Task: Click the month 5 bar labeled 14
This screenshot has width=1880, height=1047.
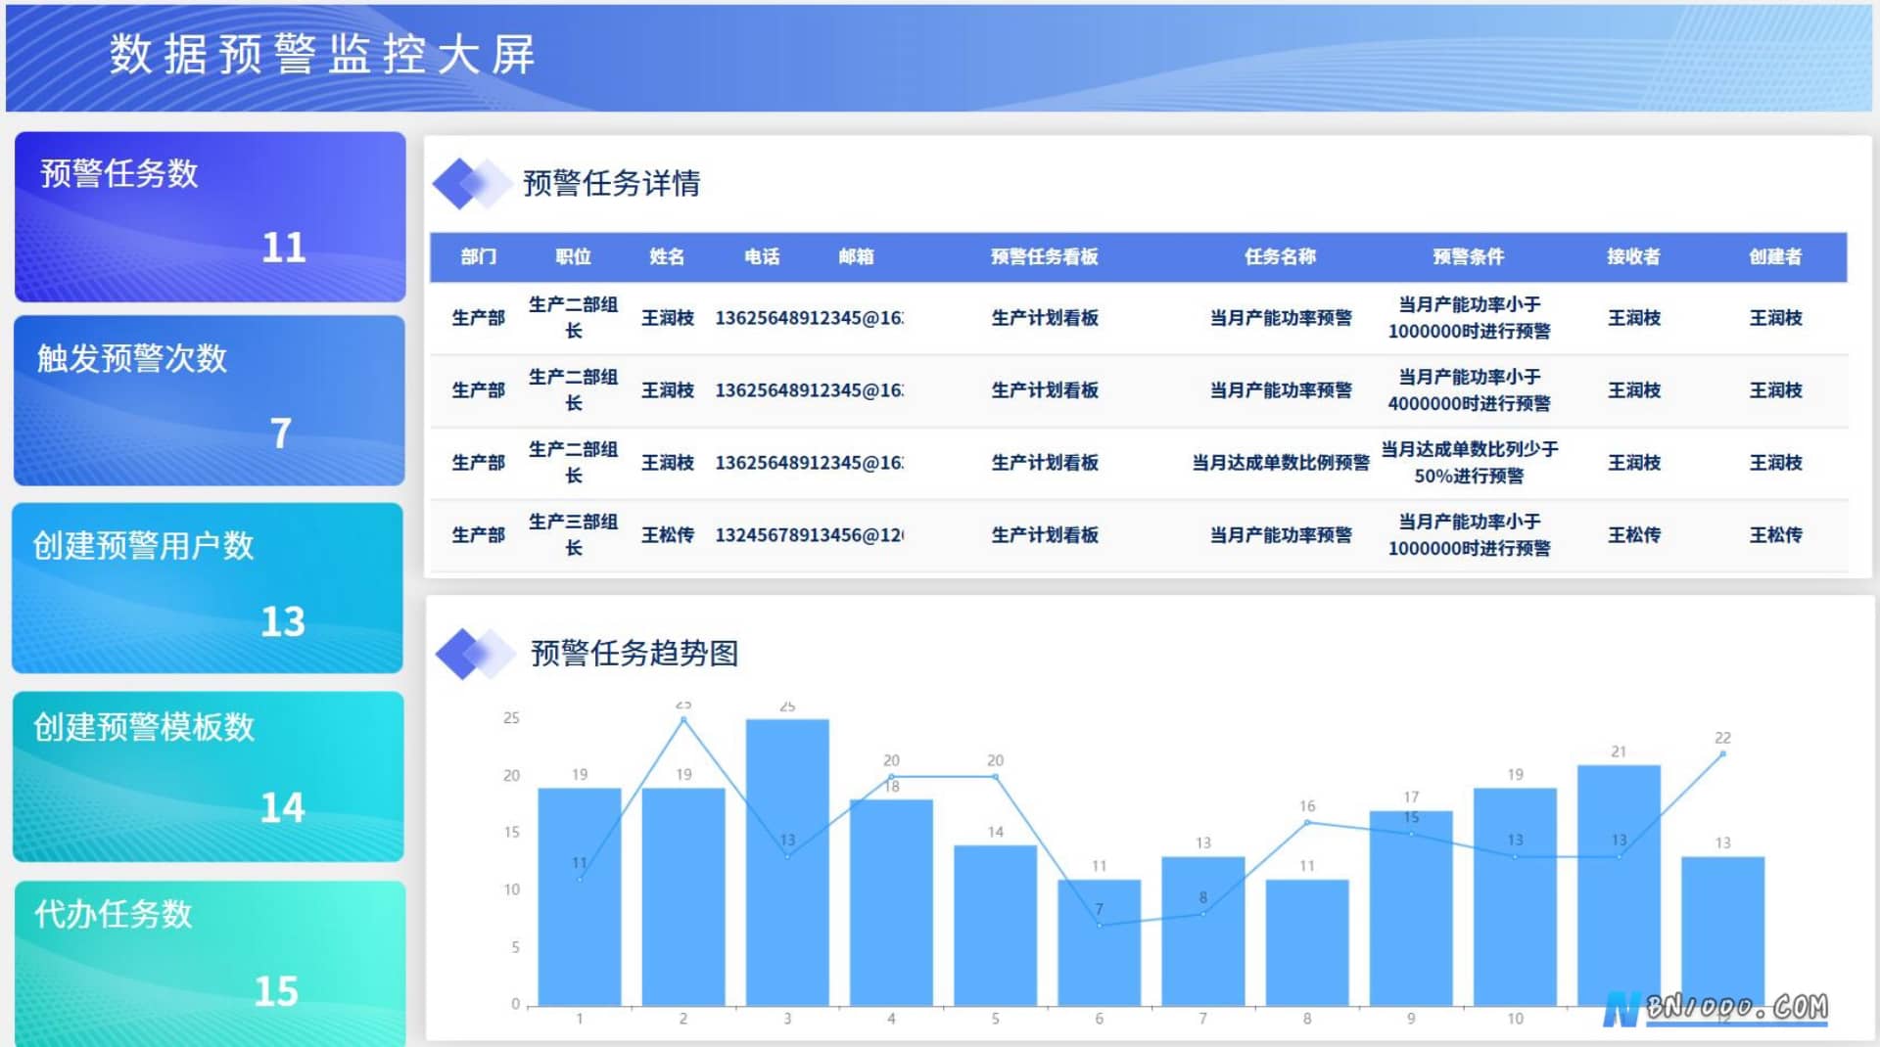Action: click(x=995, y=926)
